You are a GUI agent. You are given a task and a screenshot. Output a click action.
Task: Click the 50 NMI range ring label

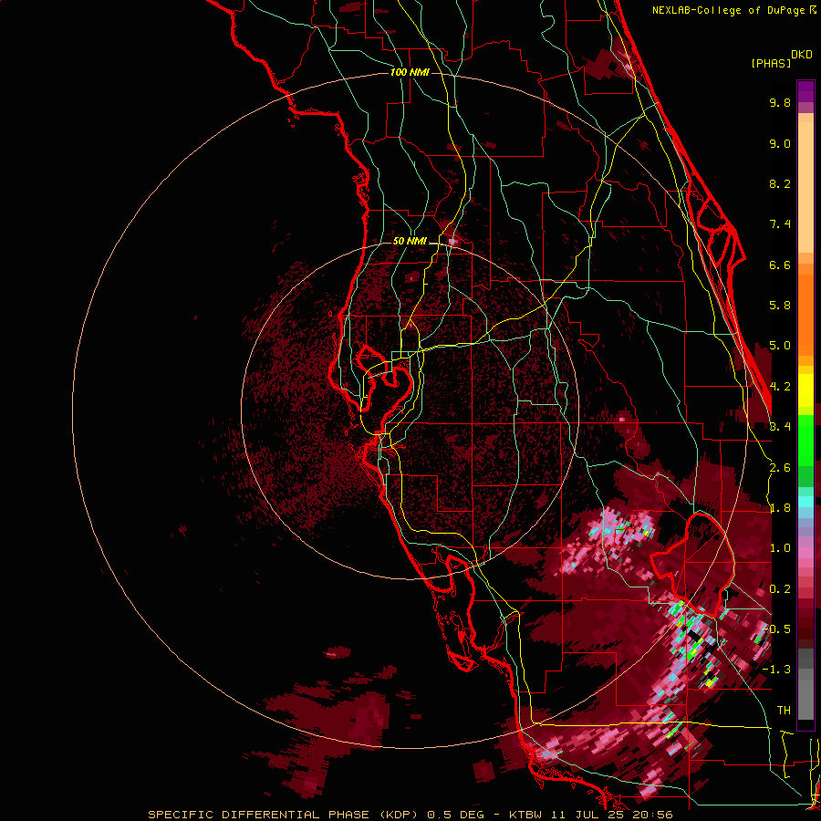point(410,241)
